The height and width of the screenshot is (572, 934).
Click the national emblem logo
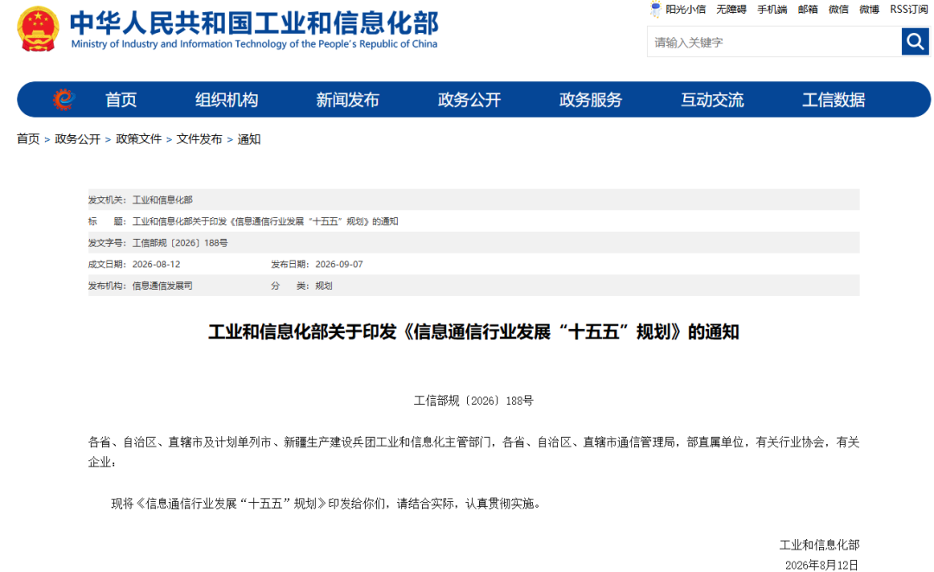38,29
